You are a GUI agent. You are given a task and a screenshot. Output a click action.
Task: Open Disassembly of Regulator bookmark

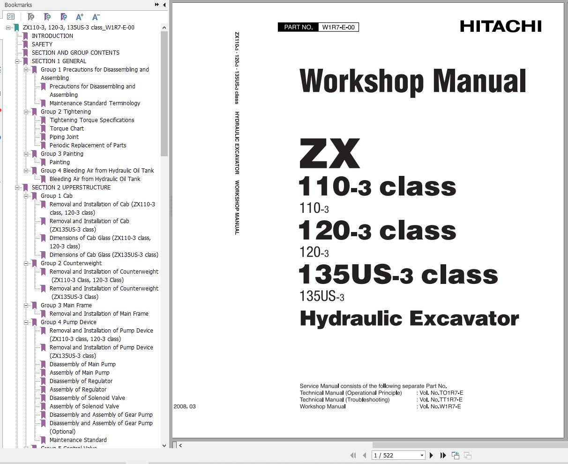(81, 381)
